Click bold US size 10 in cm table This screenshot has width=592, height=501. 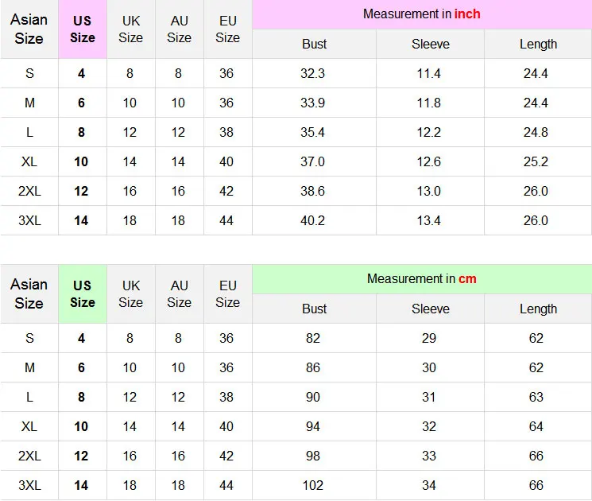pos(81,426)
